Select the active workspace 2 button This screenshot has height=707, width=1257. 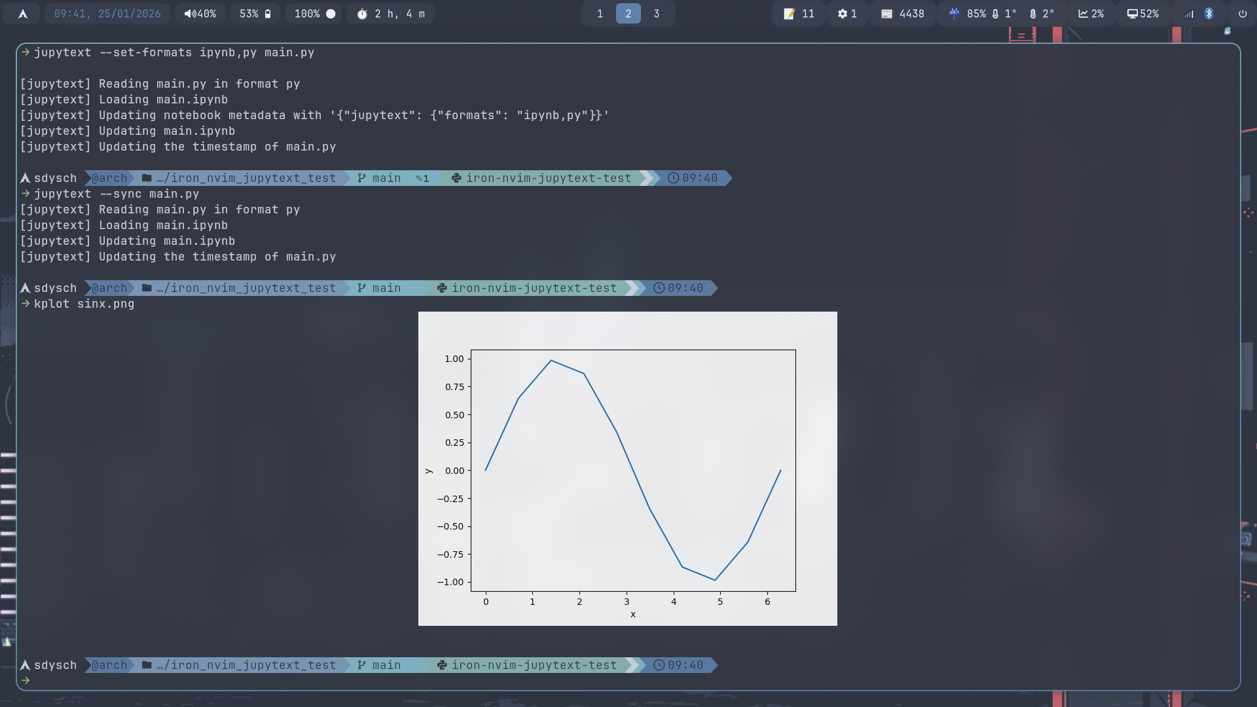click(x=628, y=14)
